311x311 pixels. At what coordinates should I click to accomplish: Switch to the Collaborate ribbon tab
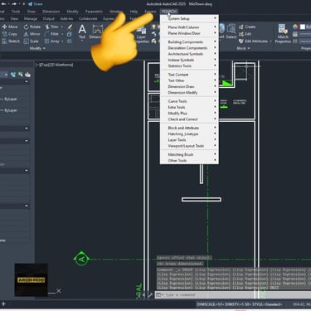pos(88,19)
